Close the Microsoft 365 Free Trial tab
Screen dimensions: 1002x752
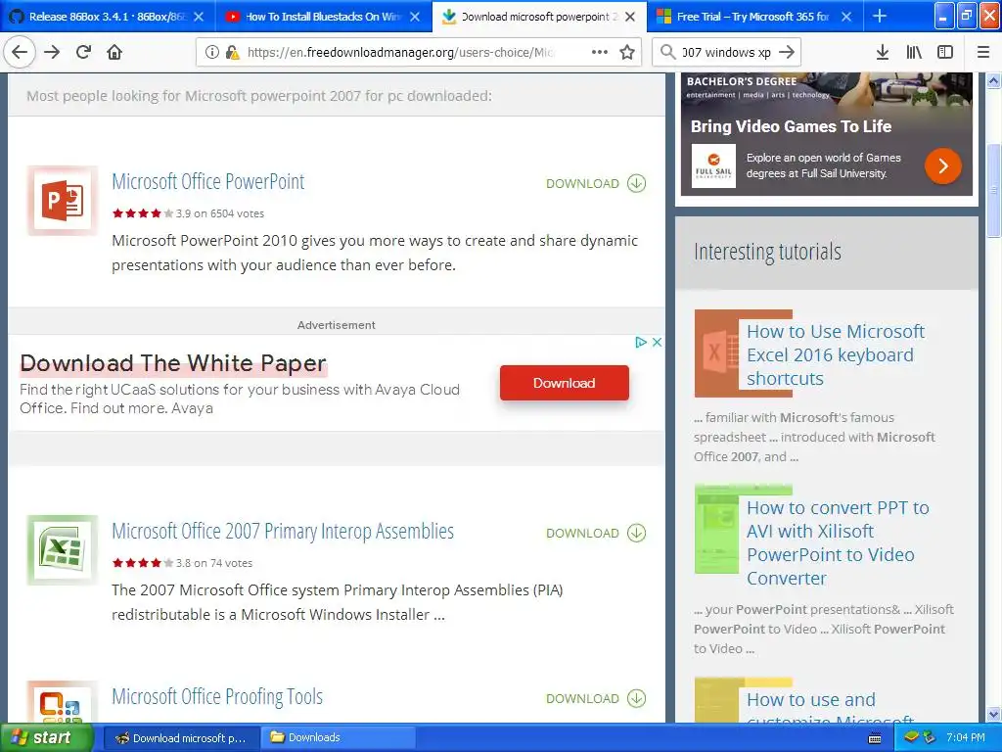[846, 17]
